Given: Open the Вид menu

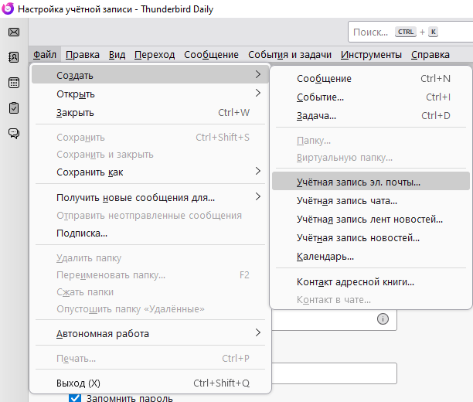Looking at the screenshot, I should [117, 55].
